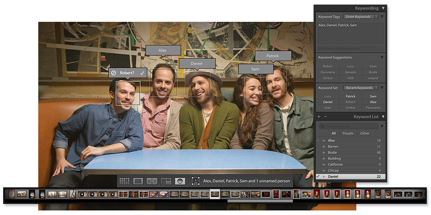Toggle the checkmark beside Daniel keyword
Viewport: 431px width, 215px height.
coord(318,177)
